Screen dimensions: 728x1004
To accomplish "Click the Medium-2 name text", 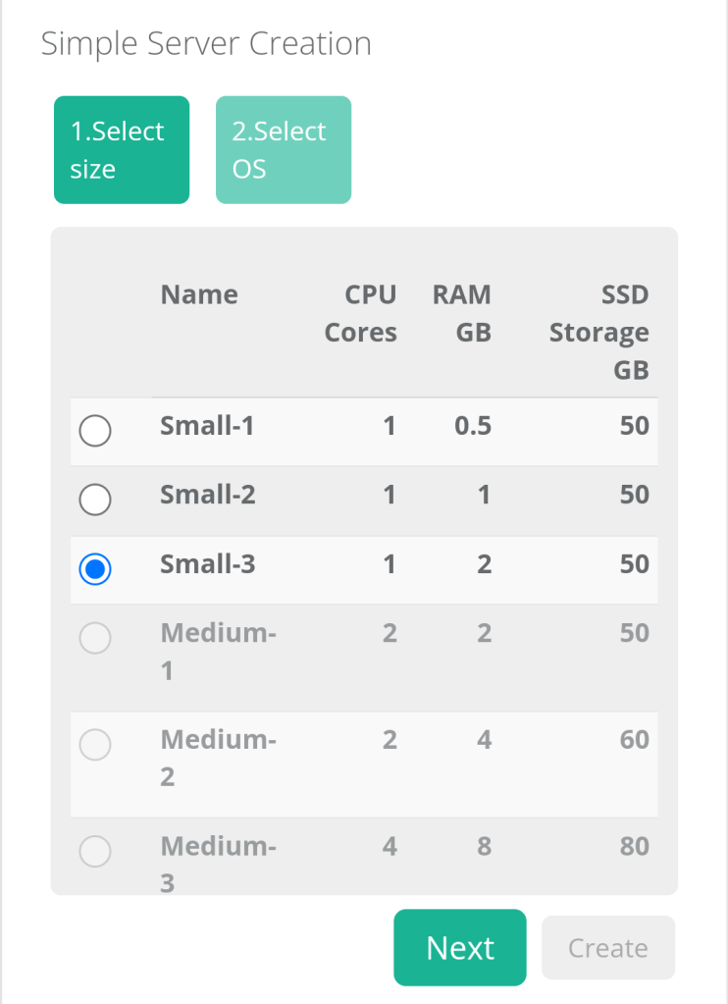I will pyautogui.click(x=218, y=758).
